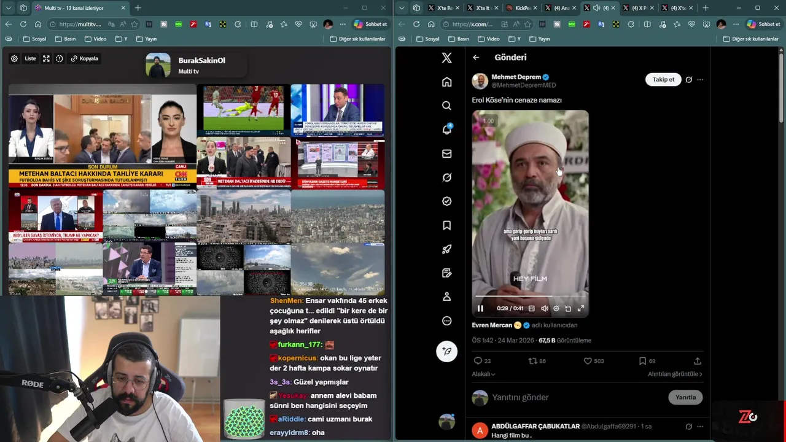Open Diğer sık kullanılanlar folder, right browser
This screenshot has width=786, height=442.
[750, 39]
